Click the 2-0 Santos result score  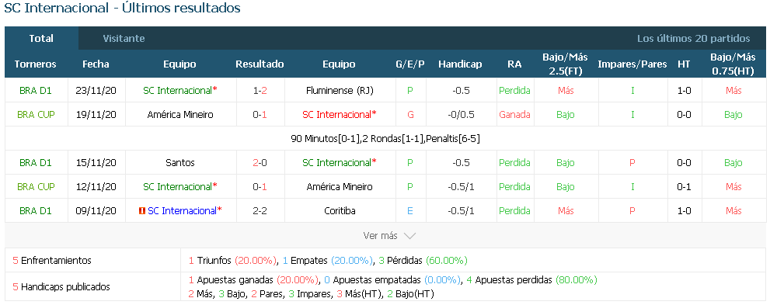tap(260, 163)
